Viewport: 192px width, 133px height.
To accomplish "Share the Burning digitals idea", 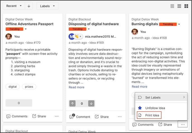I will tap(165, 124).
